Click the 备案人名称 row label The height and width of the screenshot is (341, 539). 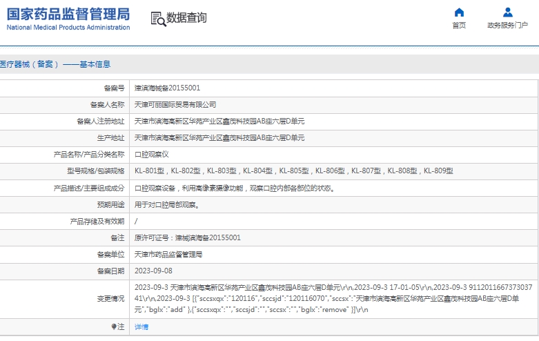(107, 105)
